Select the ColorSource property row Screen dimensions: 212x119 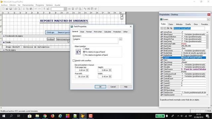[183, 69]
